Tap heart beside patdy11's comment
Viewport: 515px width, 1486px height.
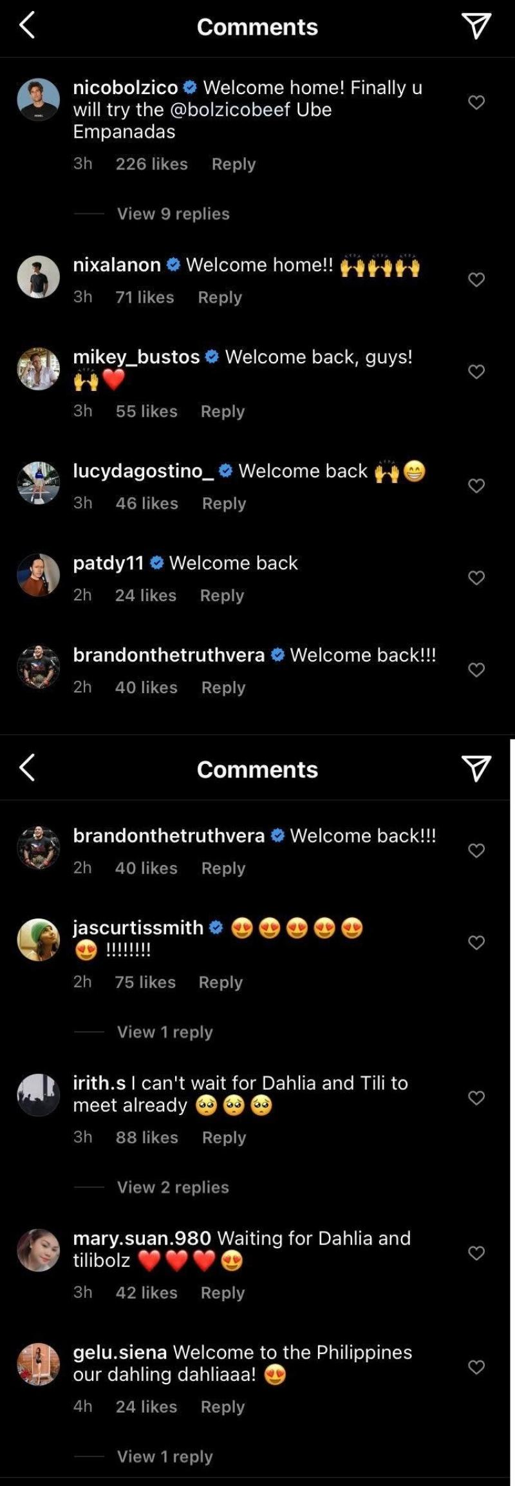tap(476, 578)
